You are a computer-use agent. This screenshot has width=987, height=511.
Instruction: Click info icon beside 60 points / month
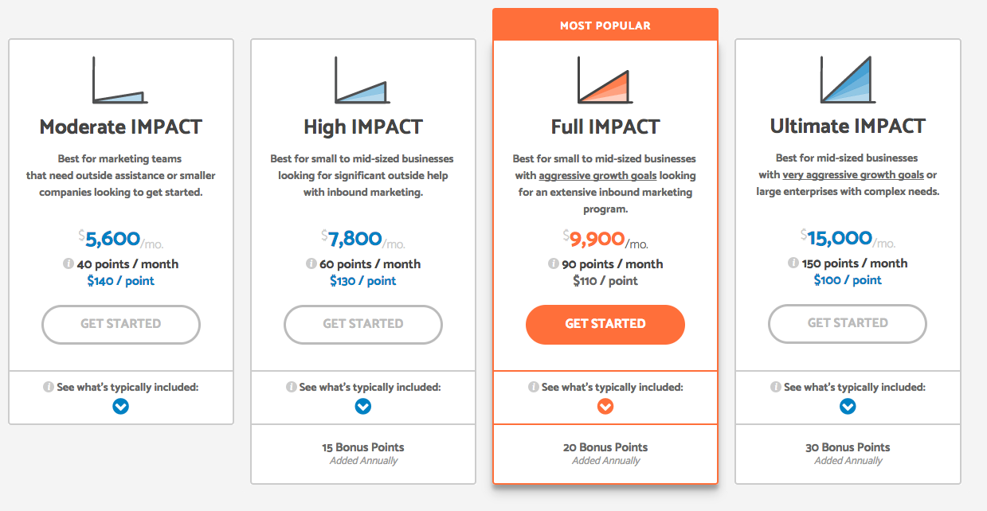(x=311, y=264)
